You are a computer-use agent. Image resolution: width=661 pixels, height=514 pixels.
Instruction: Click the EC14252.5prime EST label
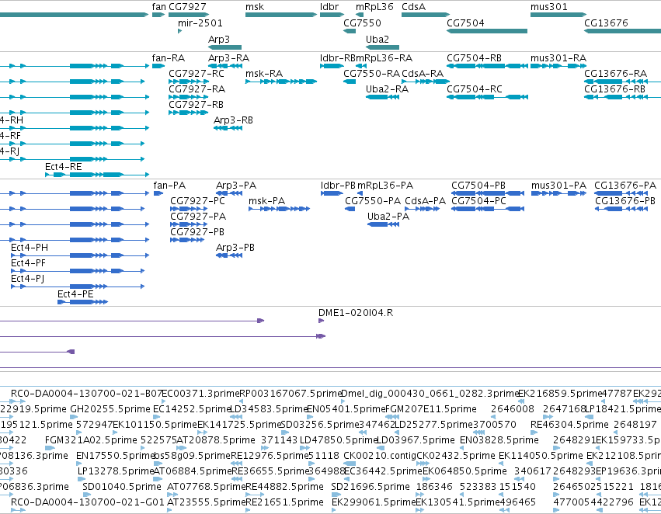192,409
